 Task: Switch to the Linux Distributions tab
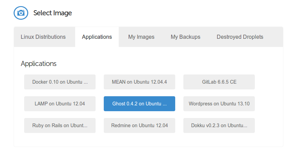[43, 37]
